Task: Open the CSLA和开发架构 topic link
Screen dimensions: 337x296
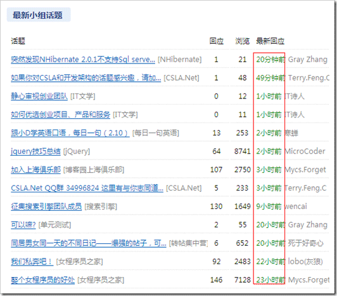Action: [x=86, y=78]
